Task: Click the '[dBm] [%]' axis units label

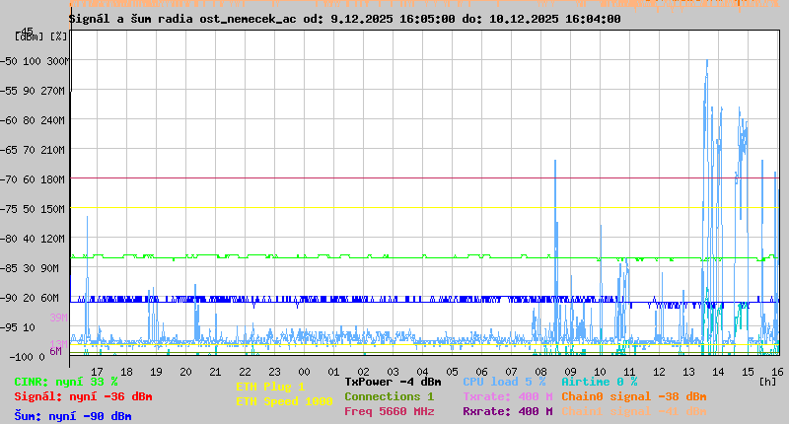Action: 43,36
